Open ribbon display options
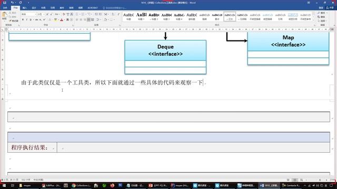This screenshot has height=189, width=337. 309,3
